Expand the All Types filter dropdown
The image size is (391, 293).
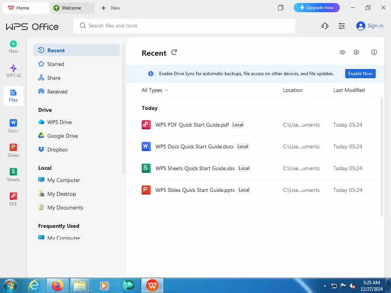click(x=155, y=90)
